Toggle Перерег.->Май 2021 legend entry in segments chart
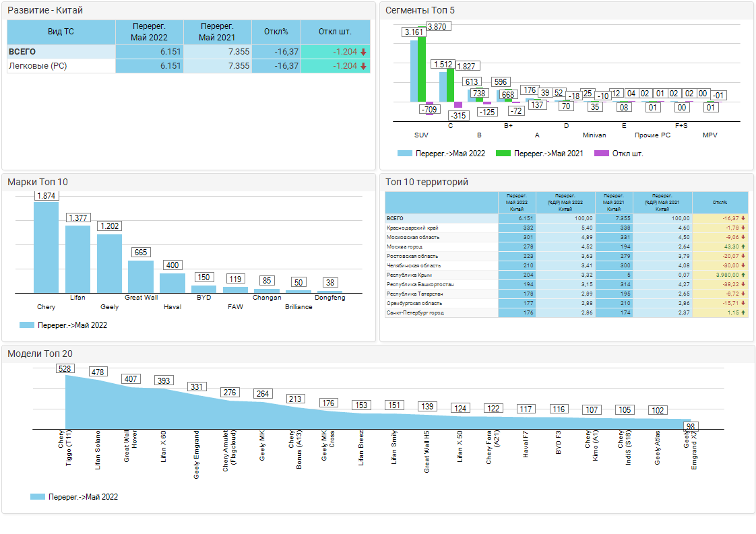 click(540, 154)
